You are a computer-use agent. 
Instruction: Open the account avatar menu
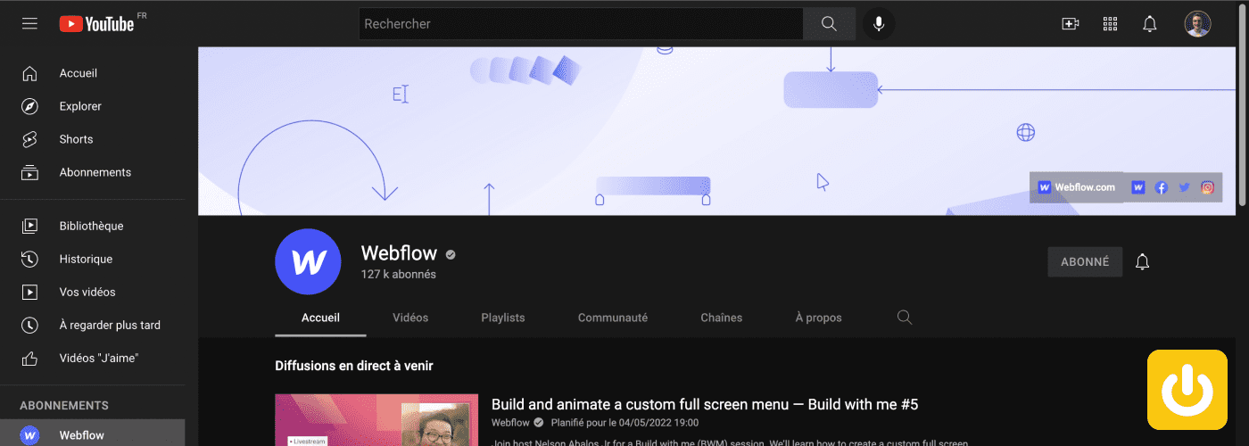[1197, 24]
